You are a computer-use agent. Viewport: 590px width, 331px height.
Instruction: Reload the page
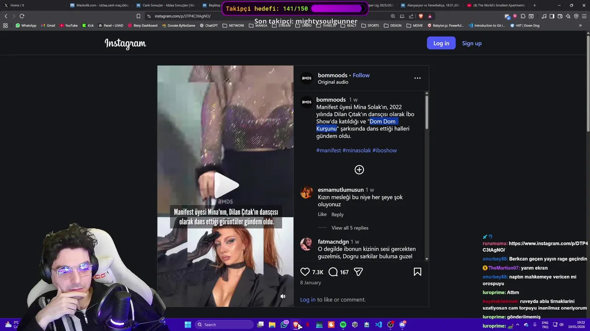click(22, 16)
